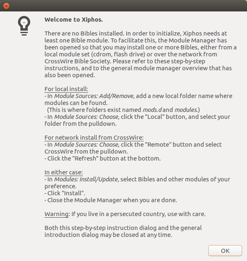Click the line mentioning the "Refresh" button
The width and height of the screenshot is (247, 261).
tap(102, 158)
